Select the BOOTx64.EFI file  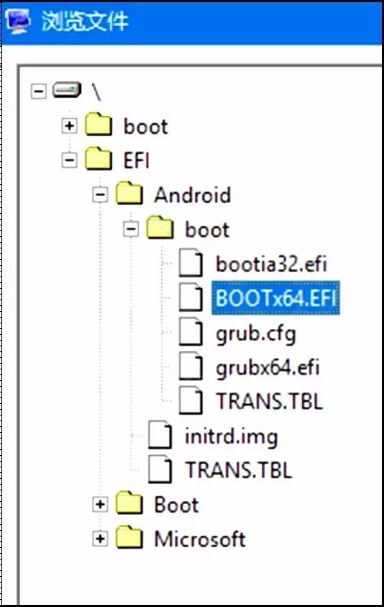tap(275, 297)
